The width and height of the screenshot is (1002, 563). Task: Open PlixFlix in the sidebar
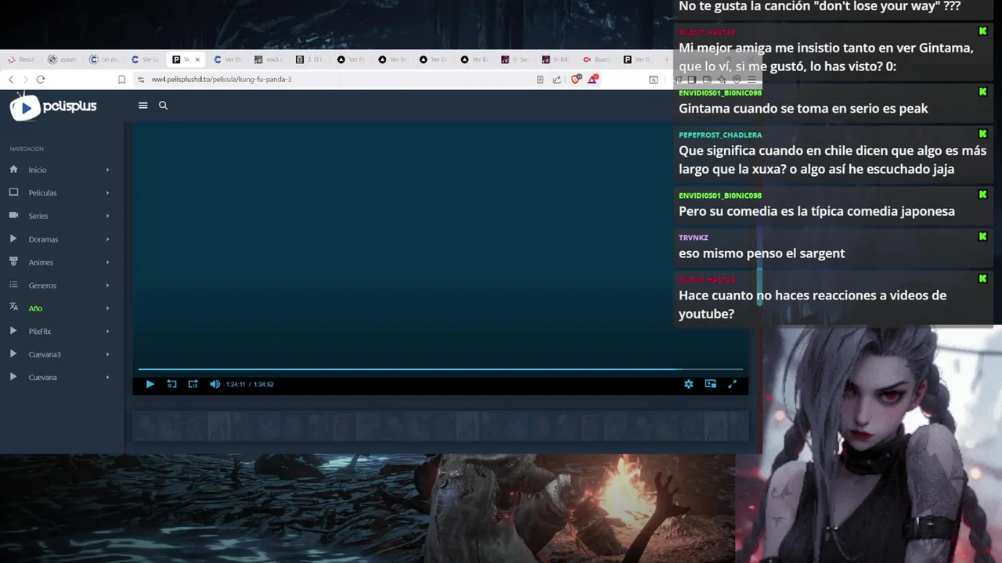click(40, 332)
